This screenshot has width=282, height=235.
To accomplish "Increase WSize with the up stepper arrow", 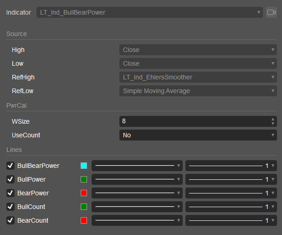I will (x=273, y=119).
